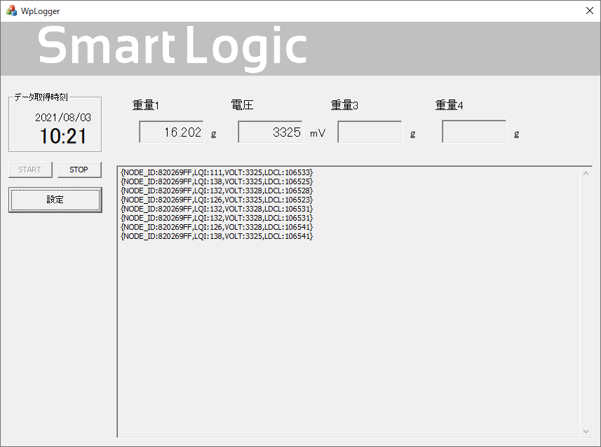Select the log entry with LDCL:106525
601x447 pixels.
click(x=217, y=181)
